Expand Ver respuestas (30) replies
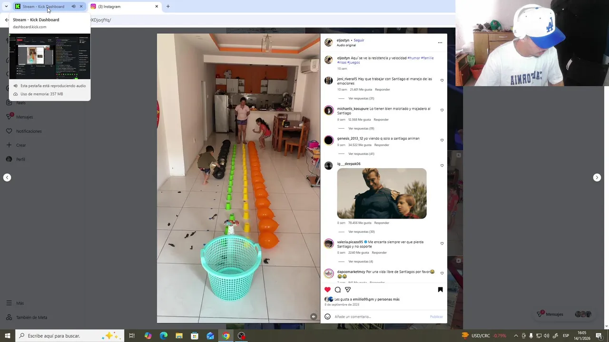 [361, 232]
